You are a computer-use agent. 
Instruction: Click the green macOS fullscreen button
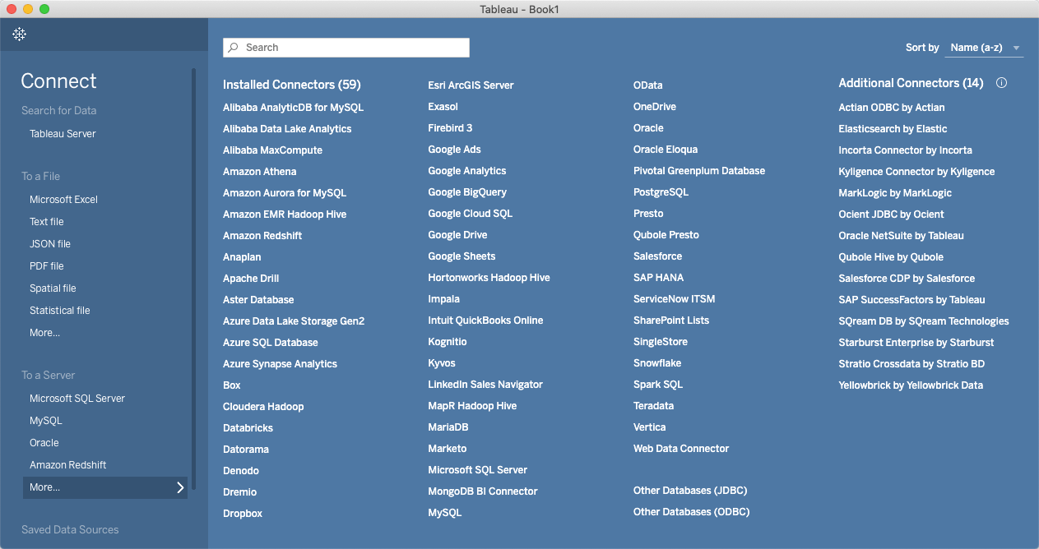tap(44, 9)
